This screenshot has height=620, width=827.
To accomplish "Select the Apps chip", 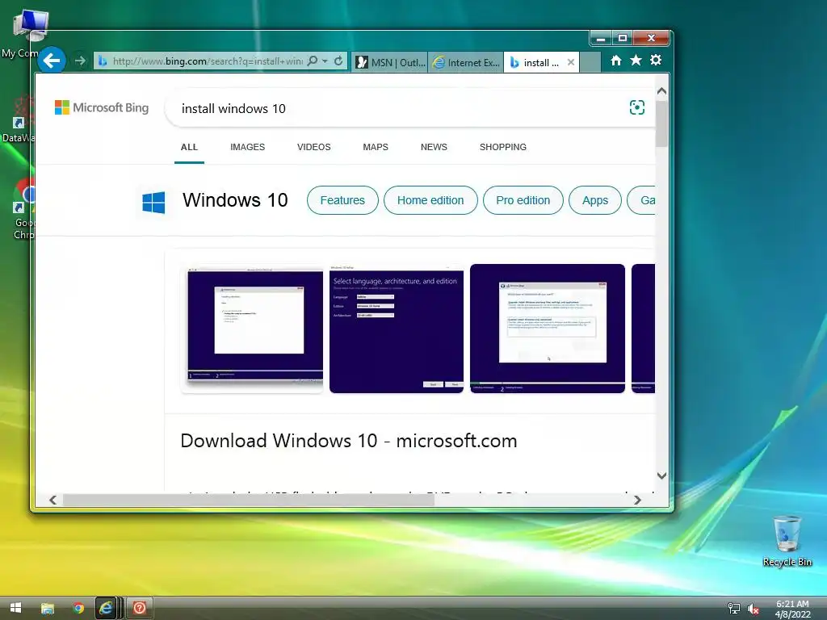I will 595,200.
